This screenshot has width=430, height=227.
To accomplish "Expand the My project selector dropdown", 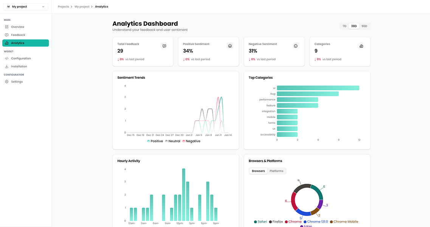I will pos(26,6).
